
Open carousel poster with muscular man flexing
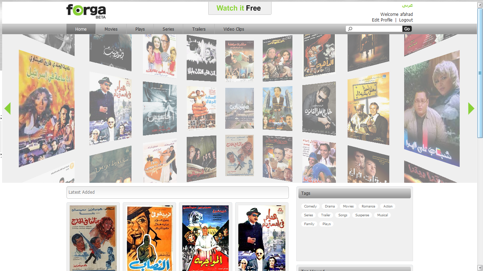[202, 108]
